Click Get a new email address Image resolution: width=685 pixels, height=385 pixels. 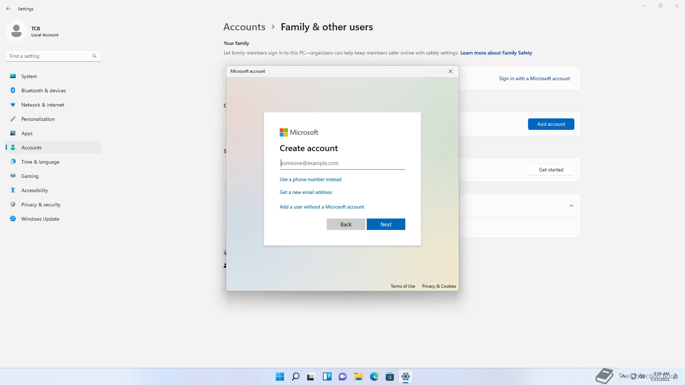click(306, 192)
